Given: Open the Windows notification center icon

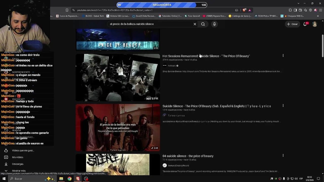Looking at the screenshot, I should coord(318,179).
